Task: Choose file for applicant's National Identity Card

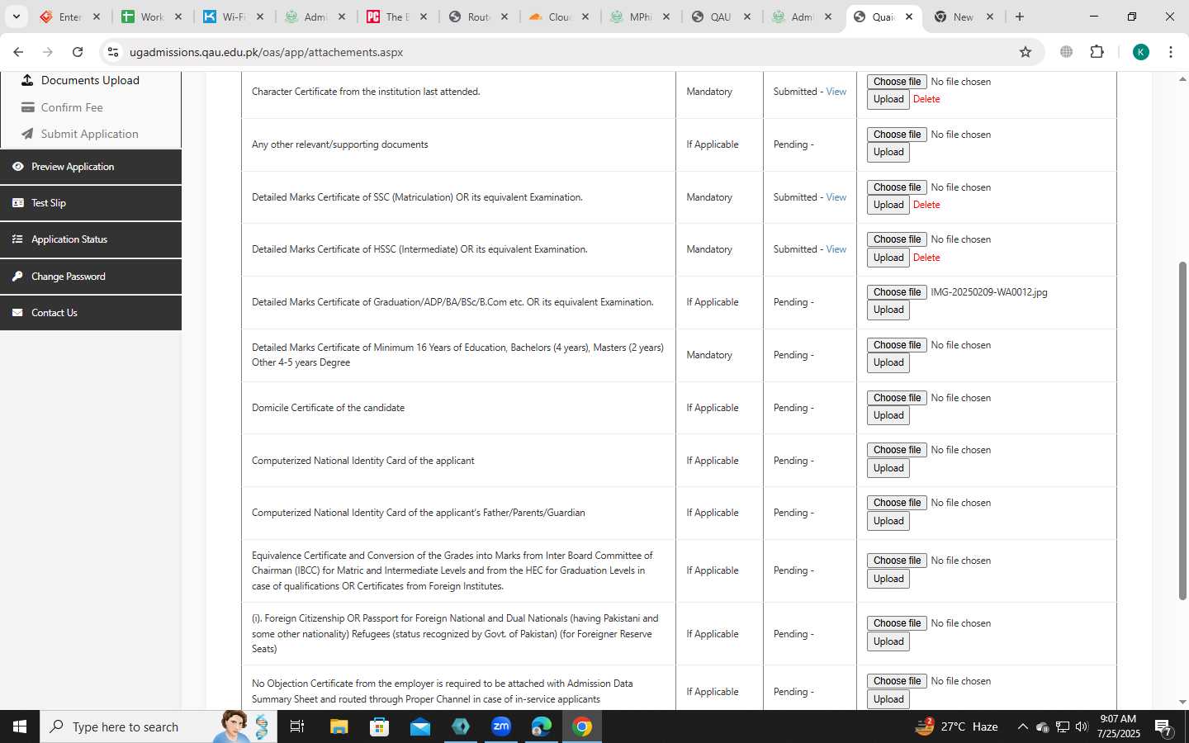Action: click(897, 450)
